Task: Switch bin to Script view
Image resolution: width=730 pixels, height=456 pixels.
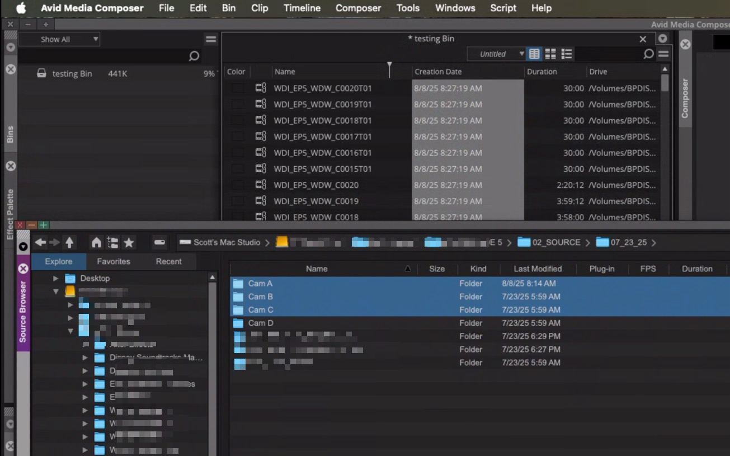Action: pyautogui.click(x=567, y=54)
